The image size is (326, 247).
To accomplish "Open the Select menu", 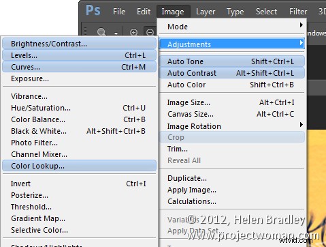I will point(266,12).
